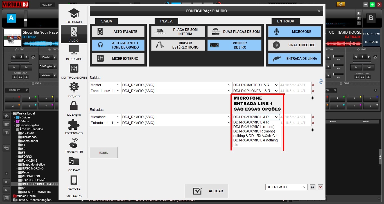Screen dimensions: 384x204
Task: Open the HOTCUES pads mode dropdown
Action: pos(17,90)
